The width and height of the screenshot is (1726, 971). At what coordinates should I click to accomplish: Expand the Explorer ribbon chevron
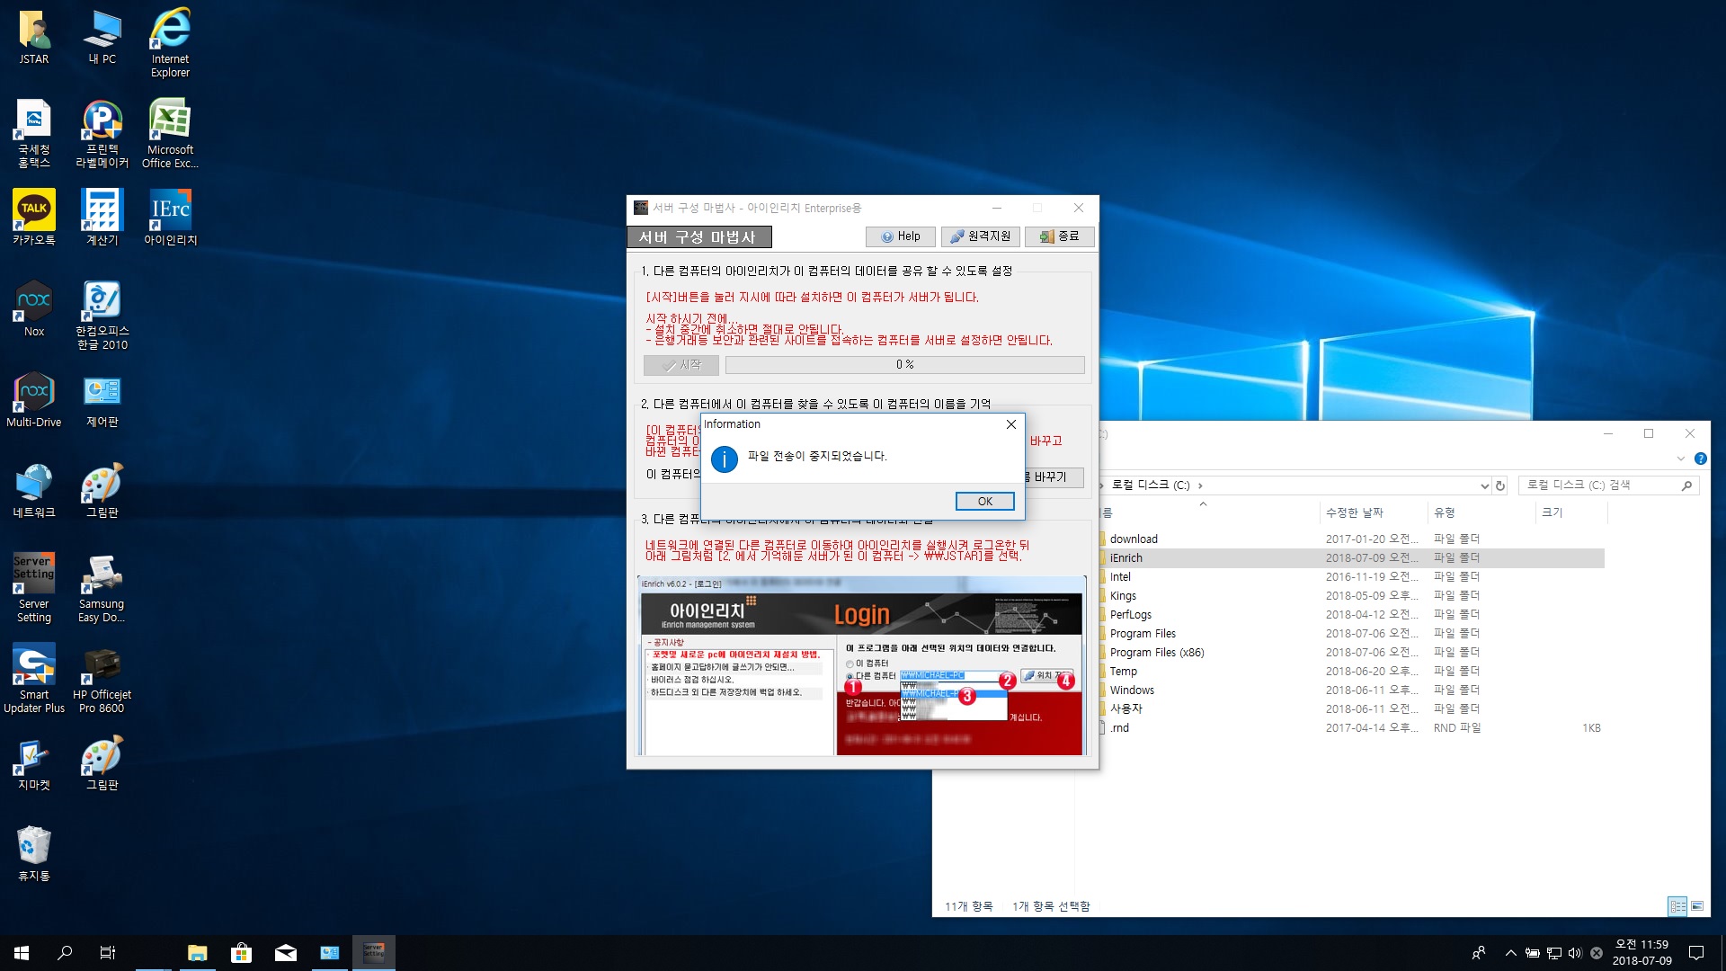click(1681, 459)
